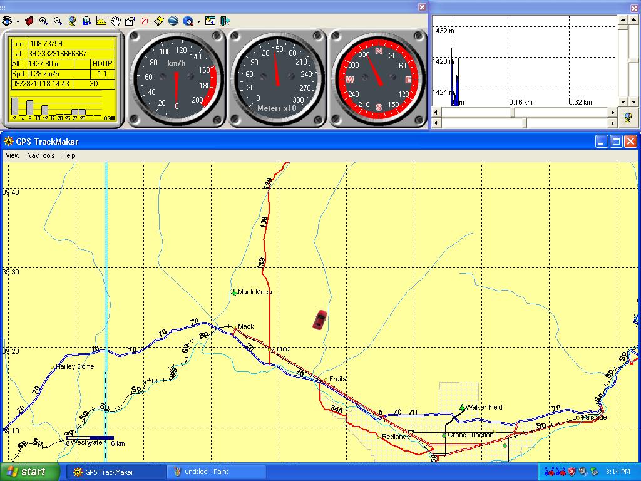Viewport: 641px width, 481px height.
Task: Open the dropdown arrow beside the eye icon
Action: pos(18,22)
